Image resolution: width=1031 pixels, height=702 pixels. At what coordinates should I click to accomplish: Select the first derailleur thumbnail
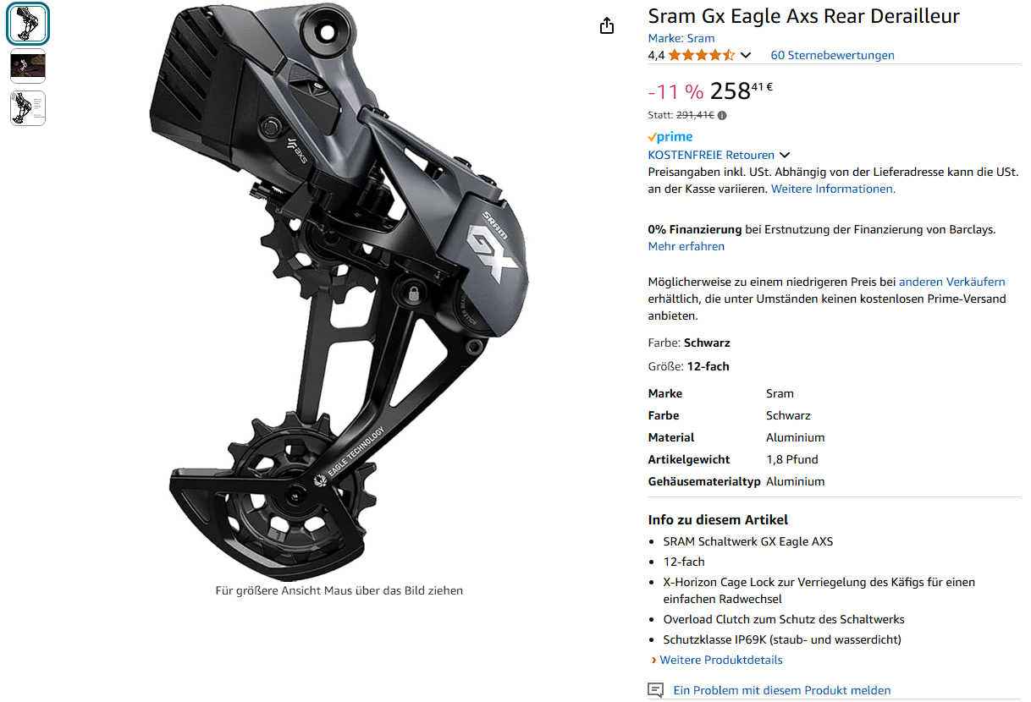[x=28, y=24]
